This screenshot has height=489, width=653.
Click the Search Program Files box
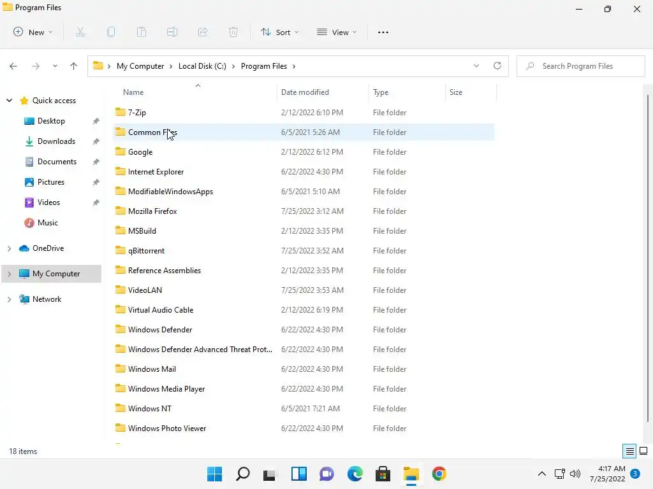tap(581, 66)
